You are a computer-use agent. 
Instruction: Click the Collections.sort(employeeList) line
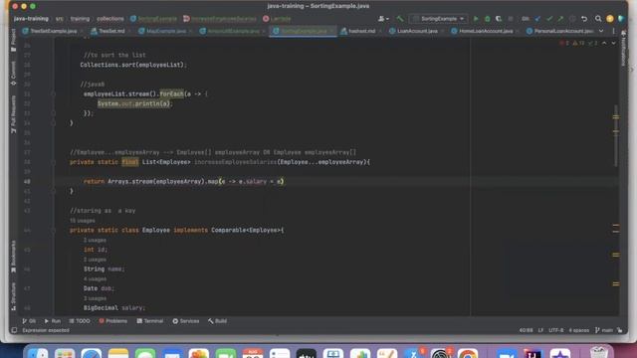(x=133, y=65)
